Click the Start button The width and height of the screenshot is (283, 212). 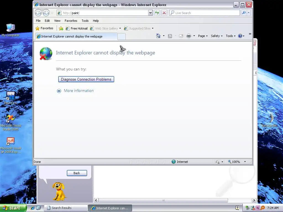[13, 208]
